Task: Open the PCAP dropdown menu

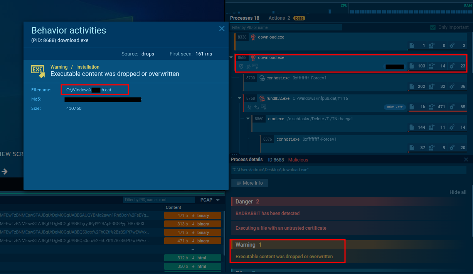Action: [x=210, y=200]
